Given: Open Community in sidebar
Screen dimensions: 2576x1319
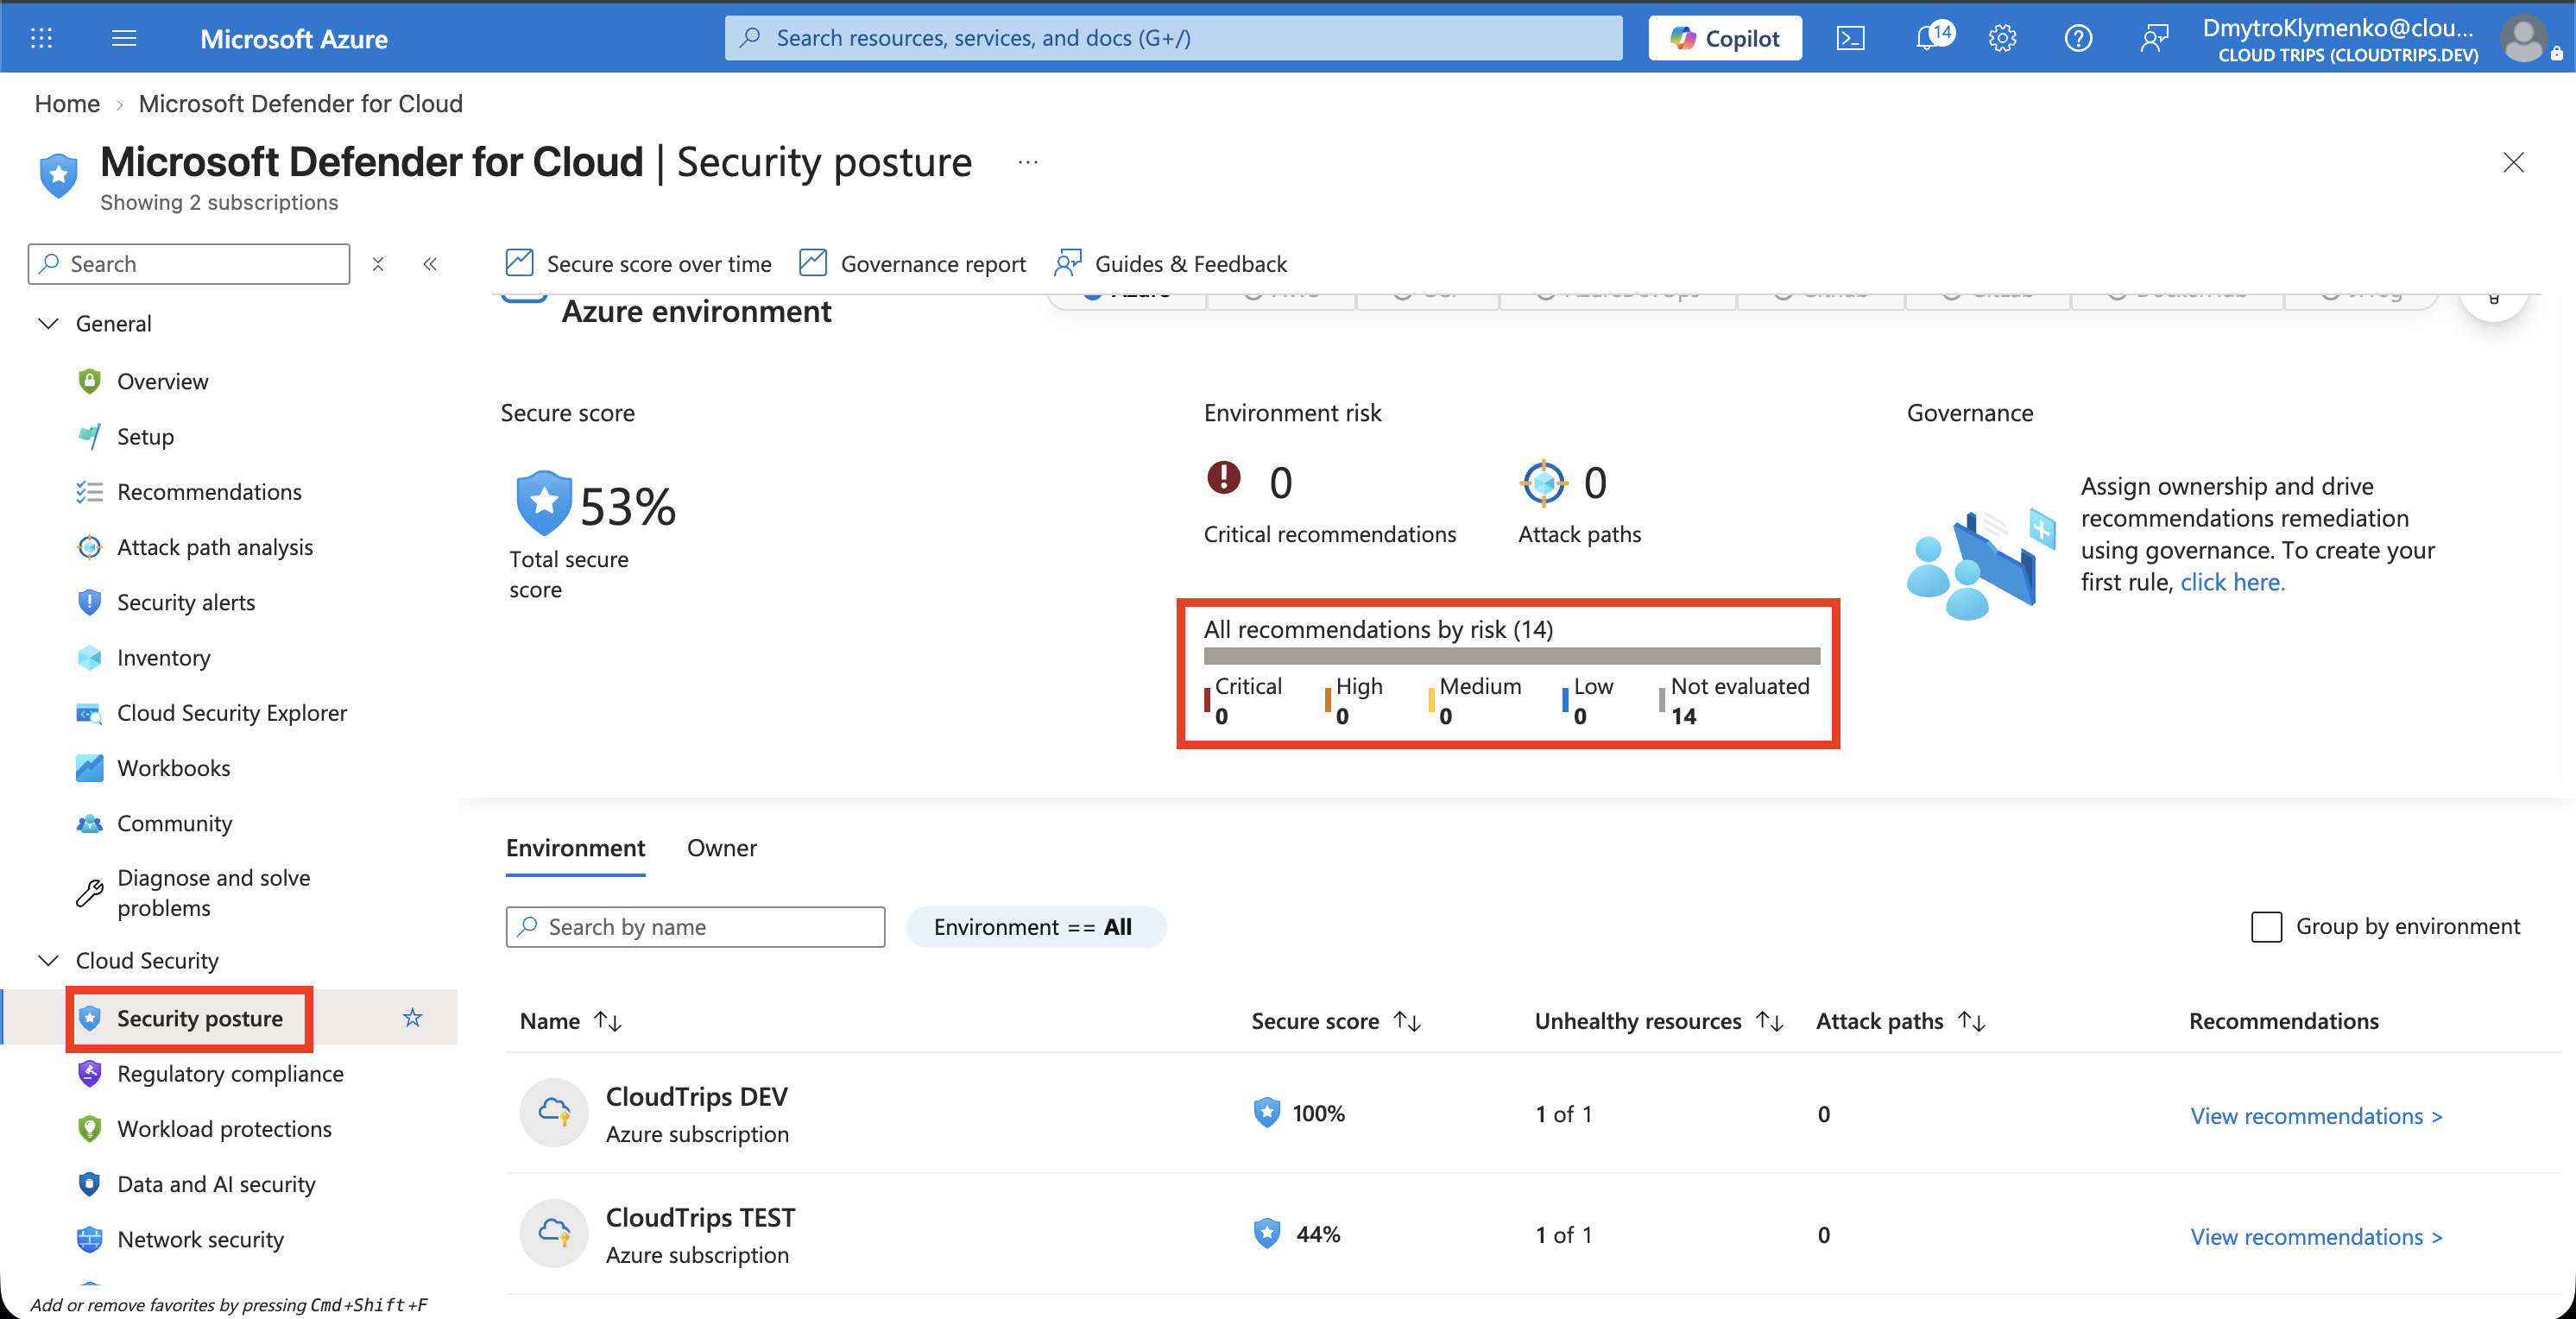Looking at the screenshot, I should (x=175, y=823).
